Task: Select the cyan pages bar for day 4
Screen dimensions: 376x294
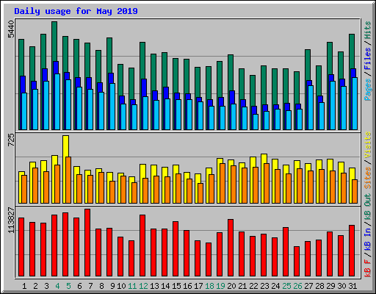Action: 57,101
